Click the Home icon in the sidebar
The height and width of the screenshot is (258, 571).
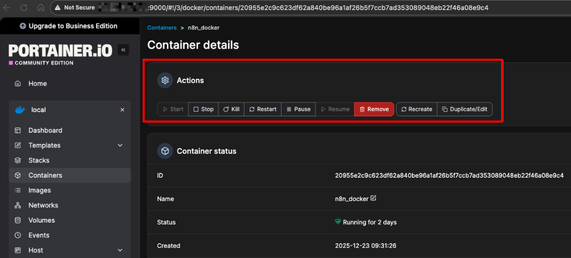click(x=17, y=84)
